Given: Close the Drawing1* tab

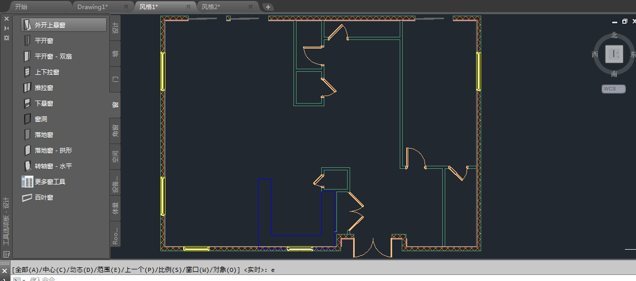Looking at the screenshot, I should click(x=126, y=7).
